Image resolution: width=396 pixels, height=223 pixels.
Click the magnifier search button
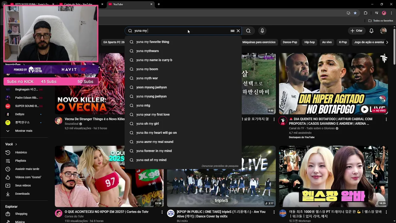[248, 31]
